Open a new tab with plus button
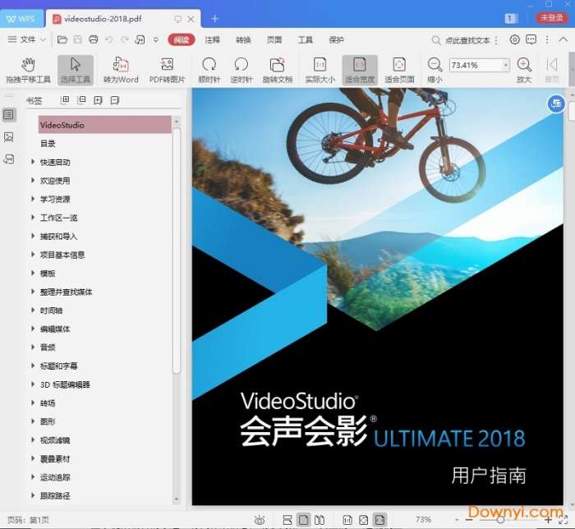The height and width of the screenshot is (529, 575). [x=215, y=18]
